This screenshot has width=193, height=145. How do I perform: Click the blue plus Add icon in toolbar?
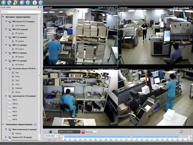point(3,3)
